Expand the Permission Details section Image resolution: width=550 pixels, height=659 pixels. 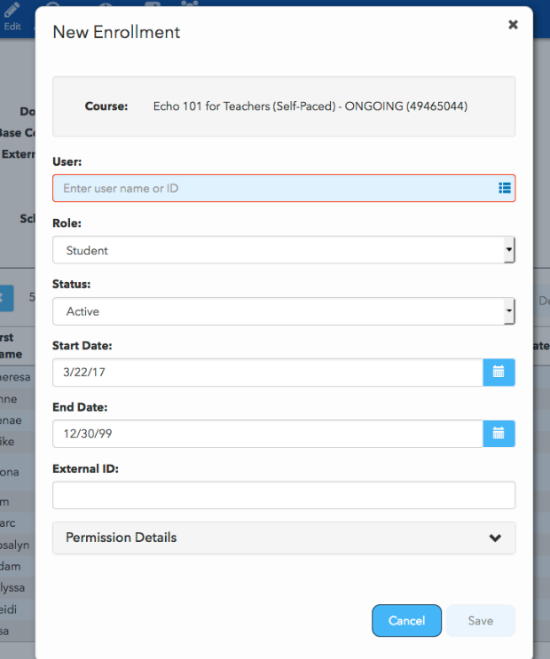pos(284,538)
